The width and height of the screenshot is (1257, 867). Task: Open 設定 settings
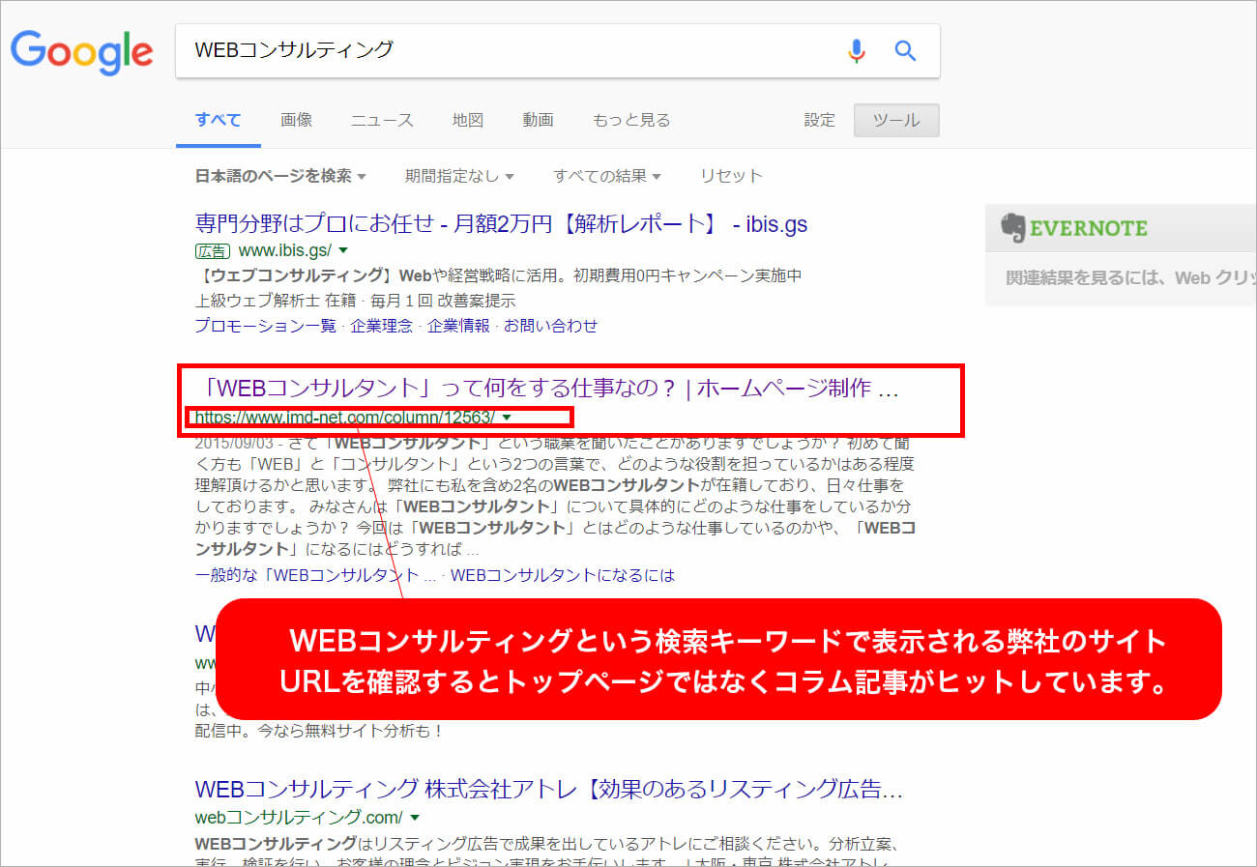tap(819, 120)
